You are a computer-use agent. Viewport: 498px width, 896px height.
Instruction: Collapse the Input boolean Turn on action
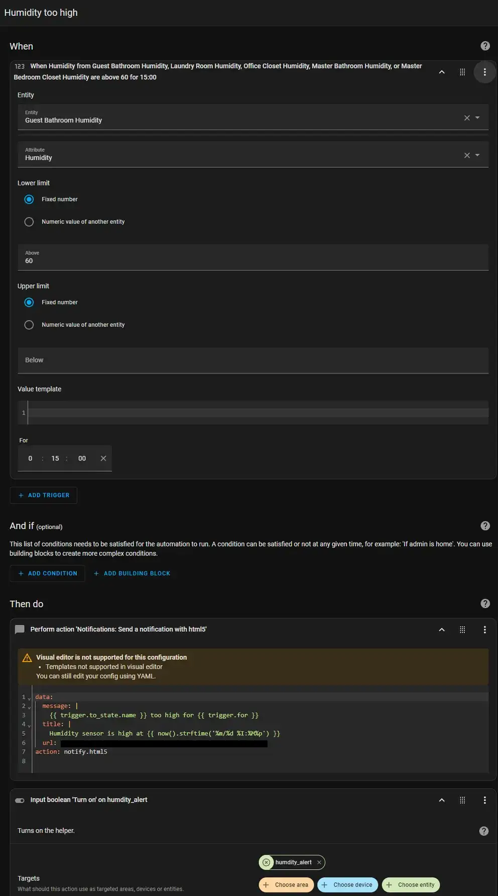[442, 800]
